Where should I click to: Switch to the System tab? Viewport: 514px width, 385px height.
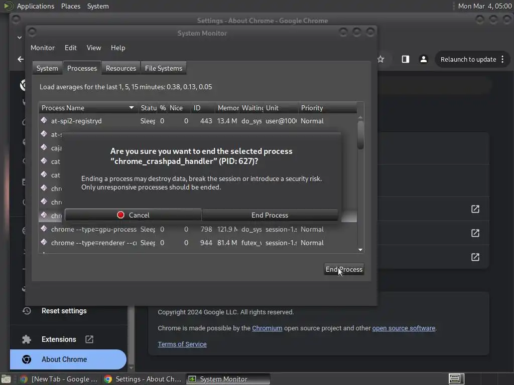[x=47, y=68]
